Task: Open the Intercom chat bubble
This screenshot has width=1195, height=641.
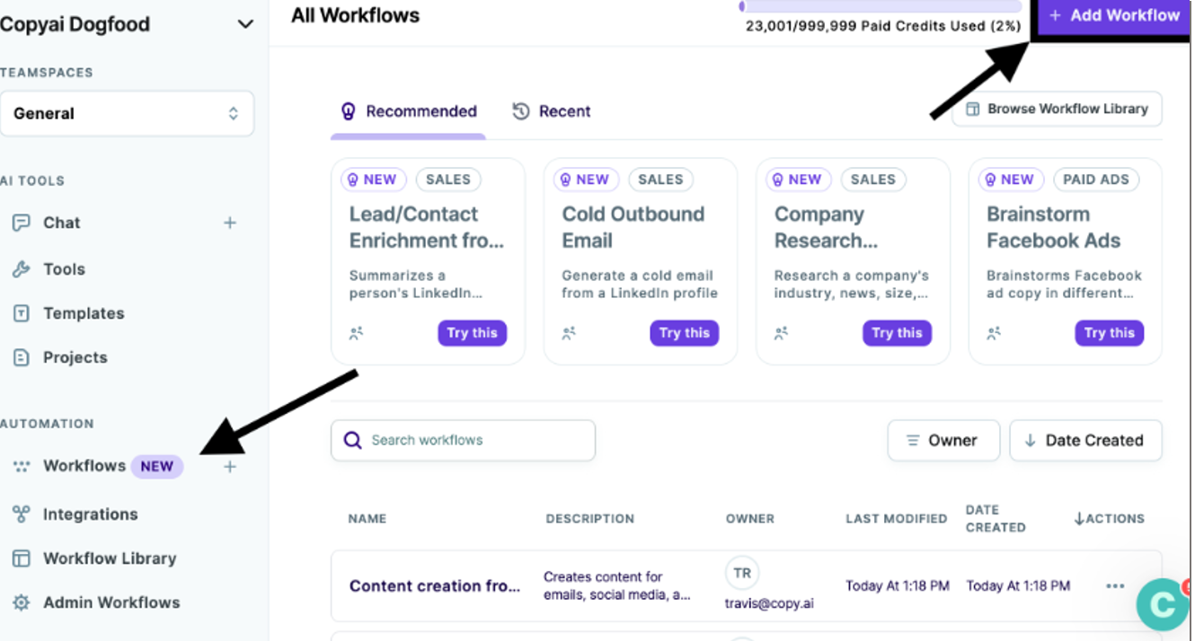Action: pyautogui.click(x=1163, y=604)
